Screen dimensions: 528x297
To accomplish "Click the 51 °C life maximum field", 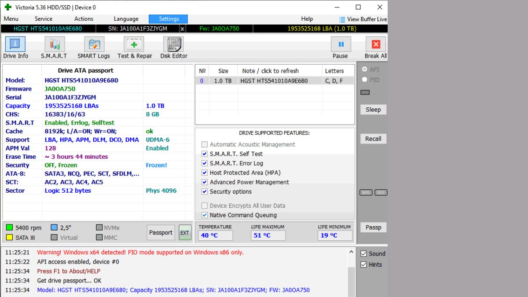I will [268, 235].
